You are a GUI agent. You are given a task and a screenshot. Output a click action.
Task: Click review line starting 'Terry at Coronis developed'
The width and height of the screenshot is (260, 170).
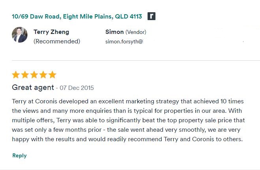128,101
